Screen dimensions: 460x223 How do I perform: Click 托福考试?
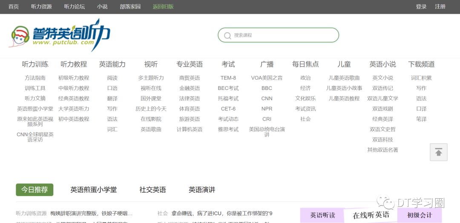pyautogui.click(x=228, y=98)
